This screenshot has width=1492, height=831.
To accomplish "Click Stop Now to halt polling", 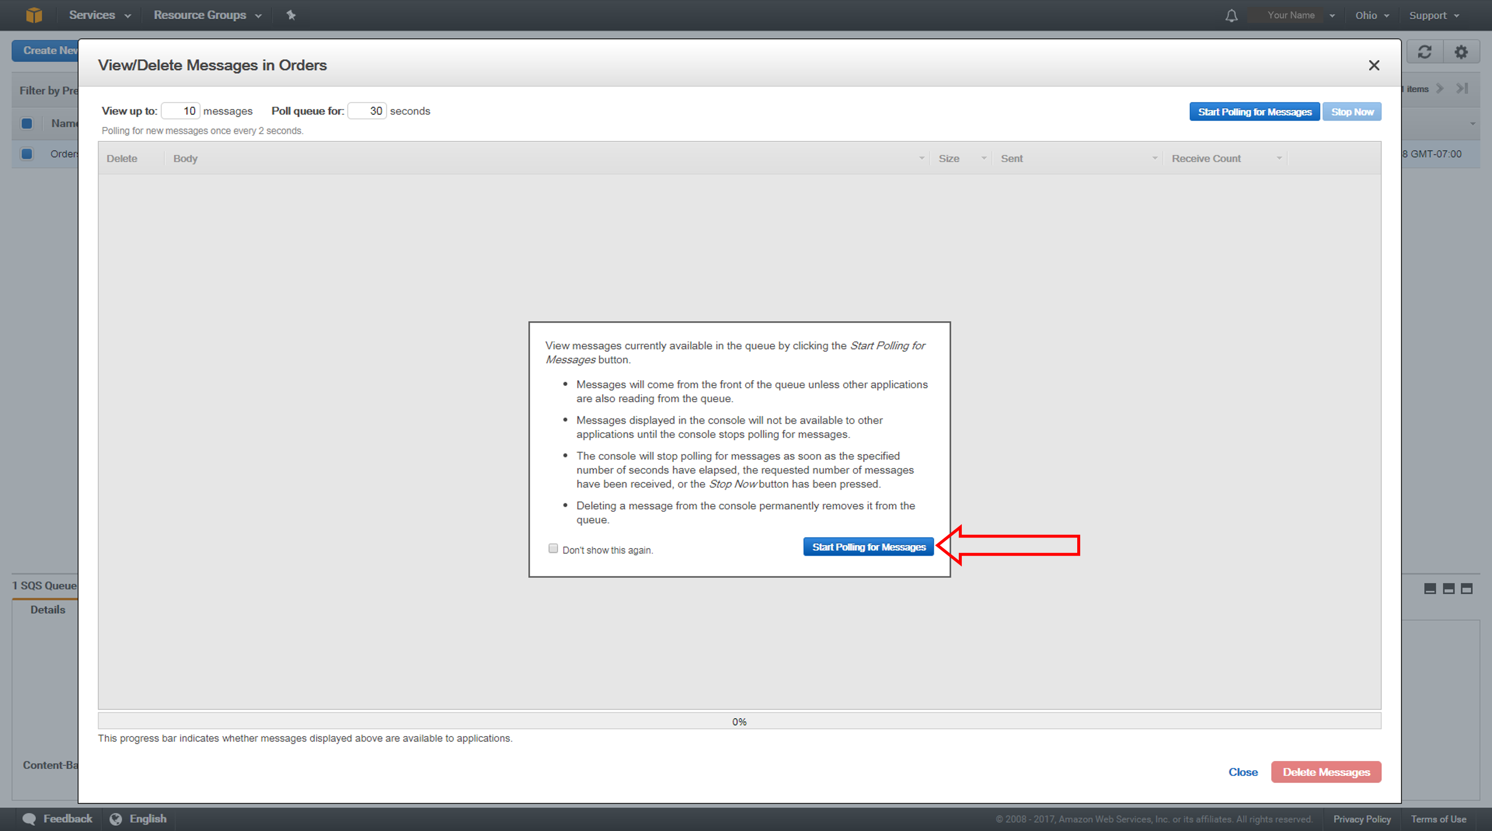I will (x=1352, y=110).
